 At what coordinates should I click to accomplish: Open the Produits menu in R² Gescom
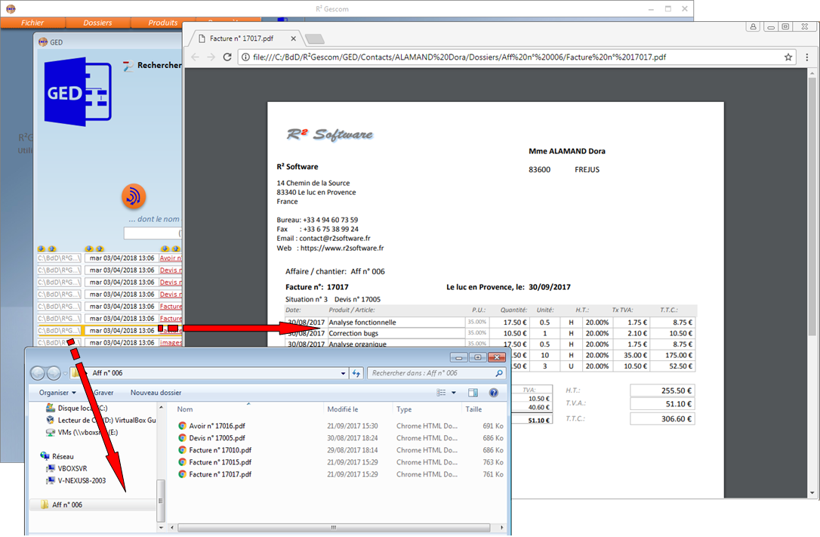[162, 23]
